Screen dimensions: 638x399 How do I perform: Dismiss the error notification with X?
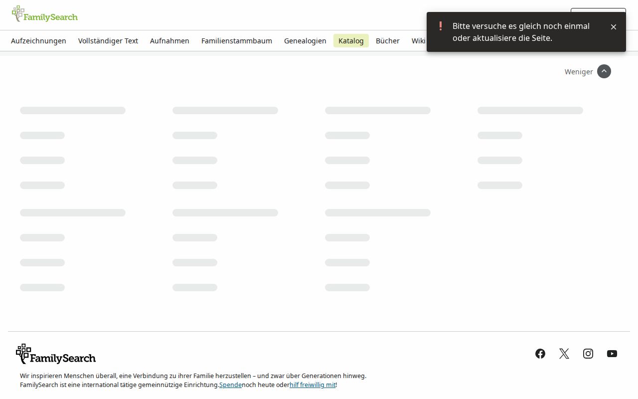coord(614,27)
